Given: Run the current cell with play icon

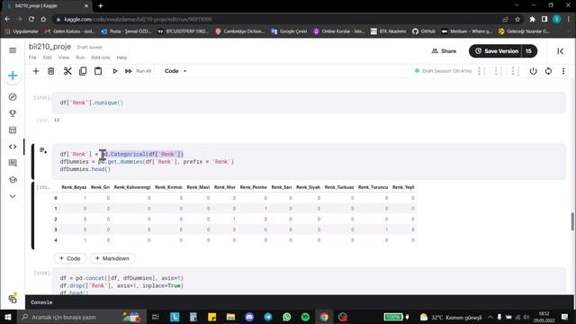Looking at the screenshot, I should pyautogui.click(x=115, y=71).
